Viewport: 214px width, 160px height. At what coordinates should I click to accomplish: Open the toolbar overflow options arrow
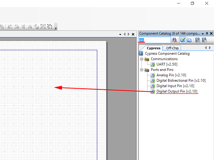(56, 28)
